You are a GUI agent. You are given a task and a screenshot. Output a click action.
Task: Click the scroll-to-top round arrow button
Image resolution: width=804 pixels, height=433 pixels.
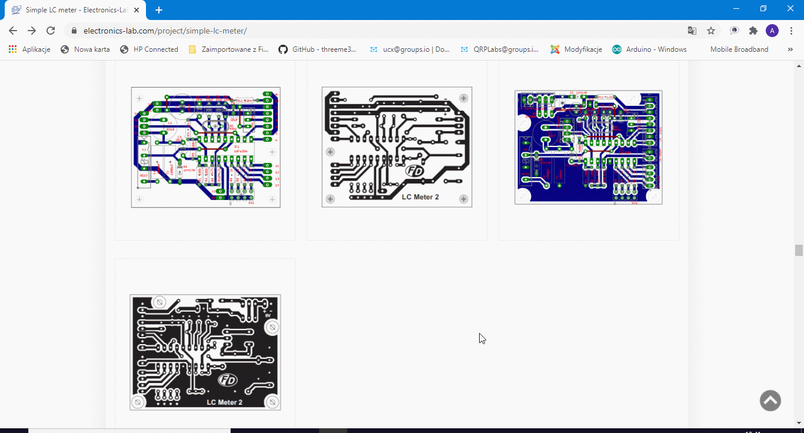770,401
